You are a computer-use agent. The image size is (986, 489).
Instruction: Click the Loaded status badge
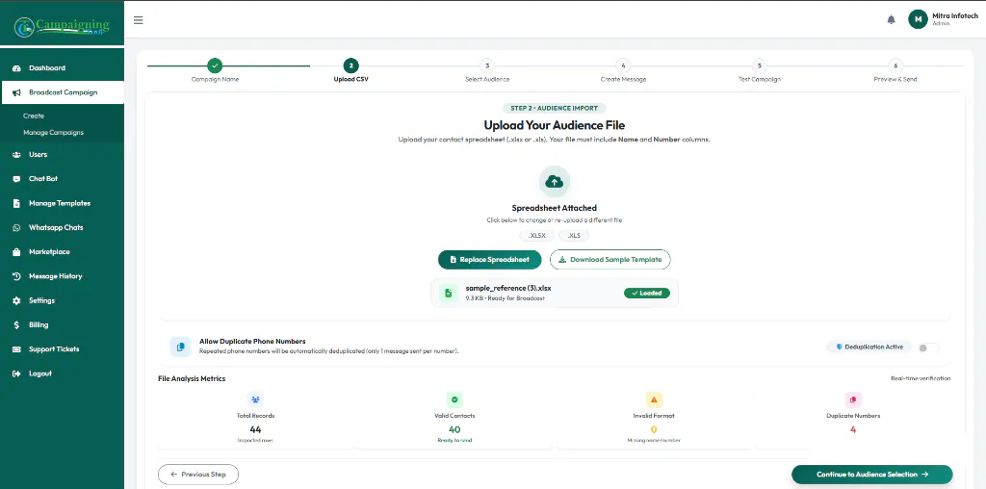point(647,293)
